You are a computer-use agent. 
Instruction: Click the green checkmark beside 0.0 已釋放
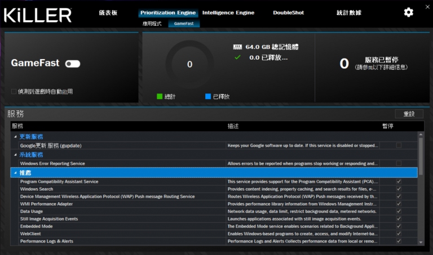[x=237, y=57]
